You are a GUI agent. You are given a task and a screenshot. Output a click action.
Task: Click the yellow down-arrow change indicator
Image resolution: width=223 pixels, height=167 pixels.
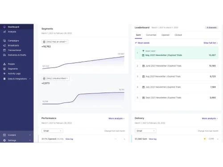[x=205, y=139]
